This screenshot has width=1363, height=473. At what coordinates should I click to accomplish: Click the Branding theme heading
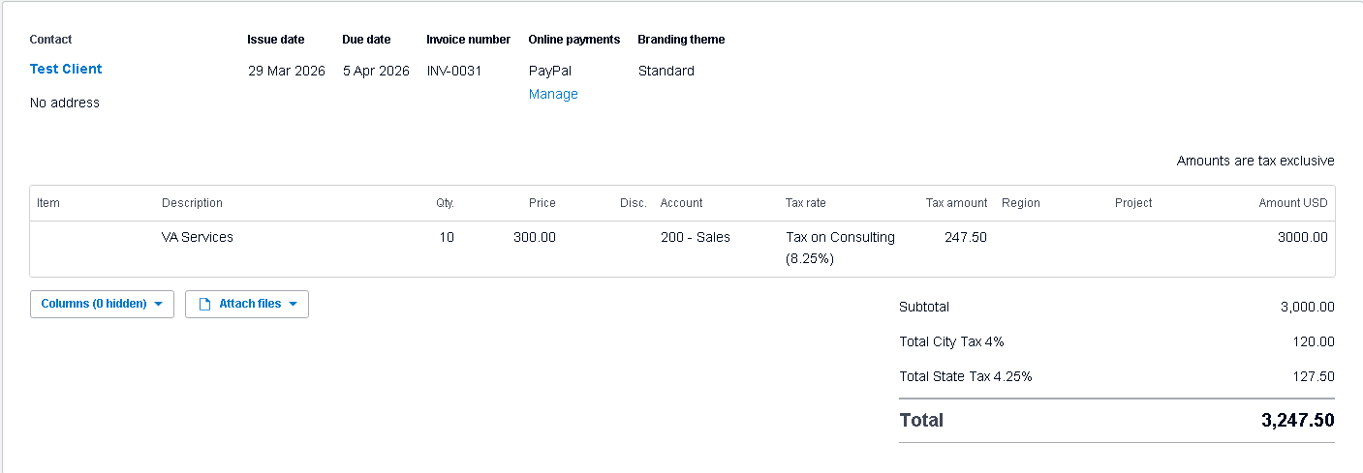pyautogui.click(x=681, y=40)
